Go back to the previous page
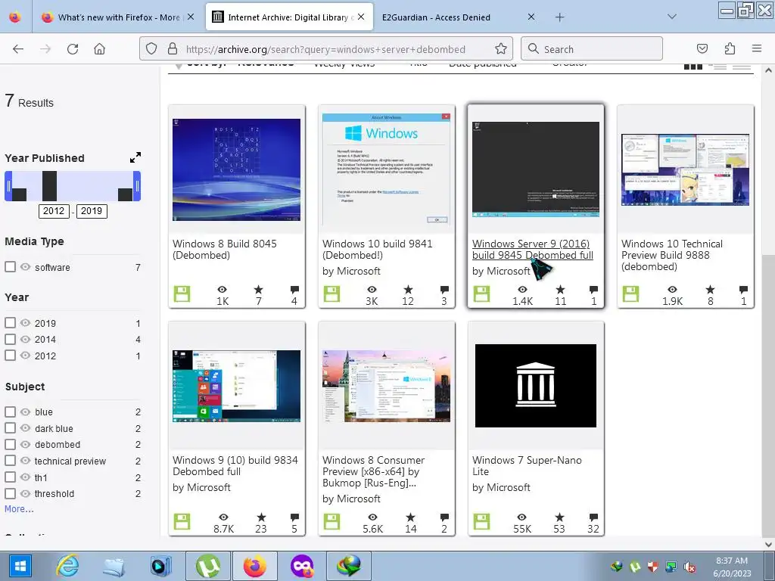The height and width of the screenshot is (581, 775). click(x=18, y=49)
